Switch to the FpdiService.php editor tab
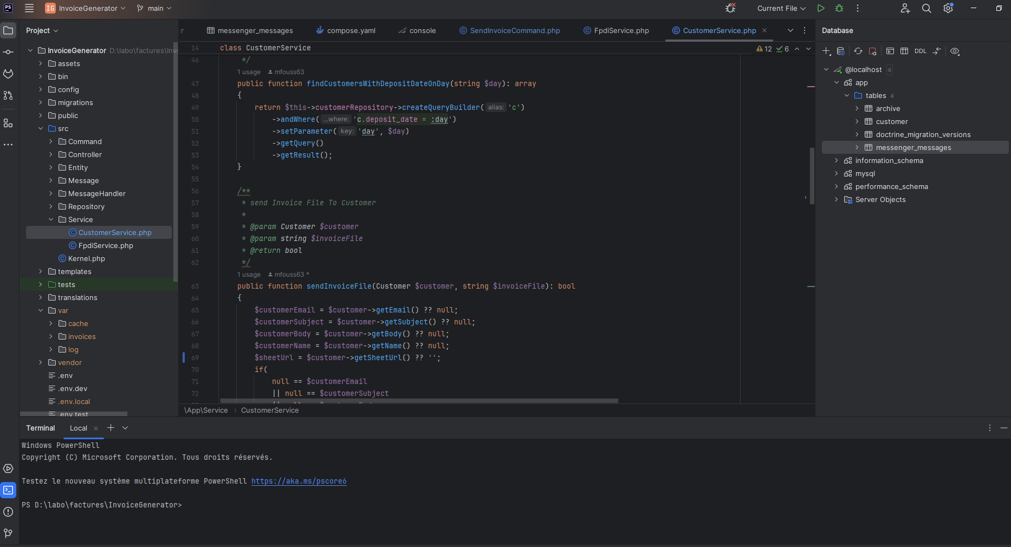The height and width of the screenshot is (547, 1011). 621,30
